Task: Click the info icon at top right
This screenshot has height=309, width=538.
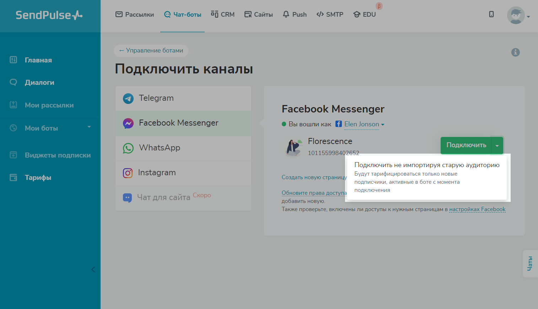Action: coord(515,53)
